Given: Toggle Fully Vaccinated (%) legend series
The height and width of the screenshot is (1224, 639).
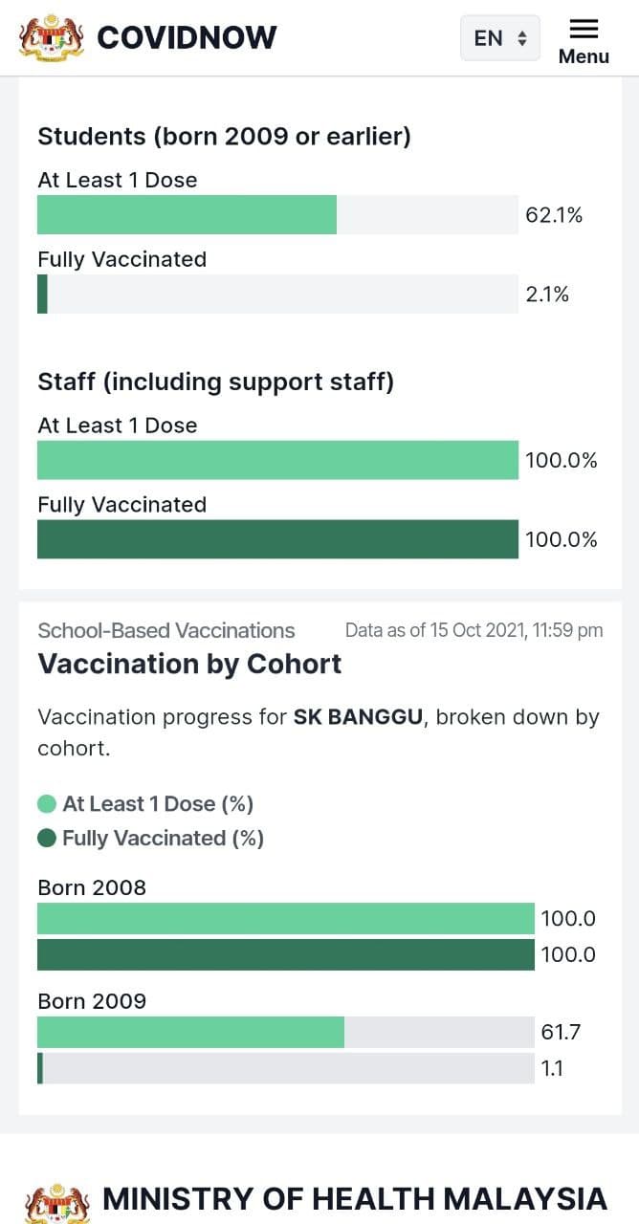Looking at the screenshot, I should click(163, 839).
